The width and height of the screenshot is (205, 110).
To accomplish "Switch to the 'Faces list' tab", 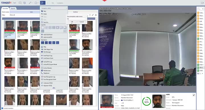I will coord(5,9).
